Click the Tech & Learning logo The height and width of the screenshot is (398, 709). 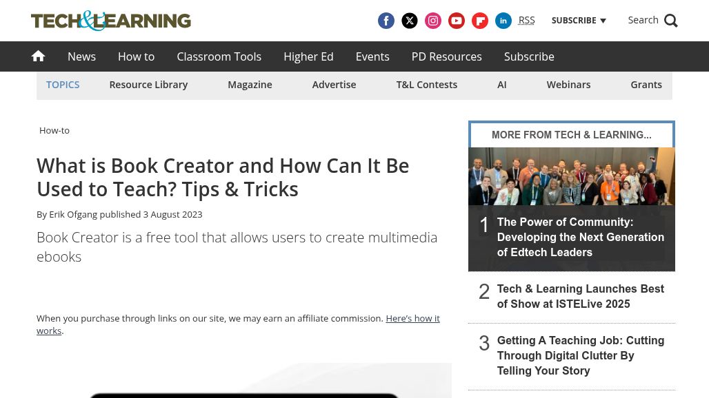(111, 21)
